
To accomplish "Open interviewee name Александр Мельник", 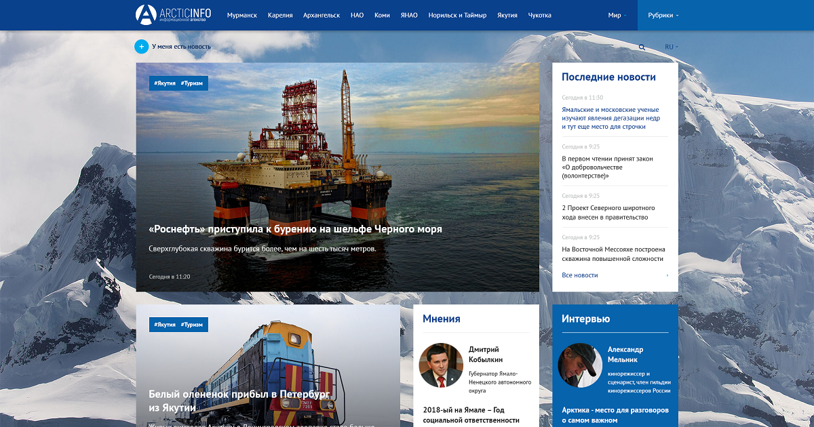I will pyautogui.click(x=626, y=354).
